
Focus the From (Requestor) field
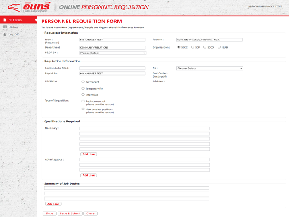tap(112, 40)
